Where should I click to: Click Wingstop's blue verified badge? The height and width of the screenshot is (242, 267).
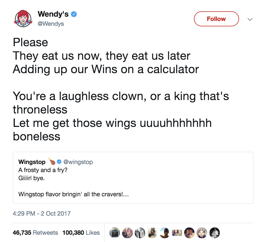[x=59, y=162]
